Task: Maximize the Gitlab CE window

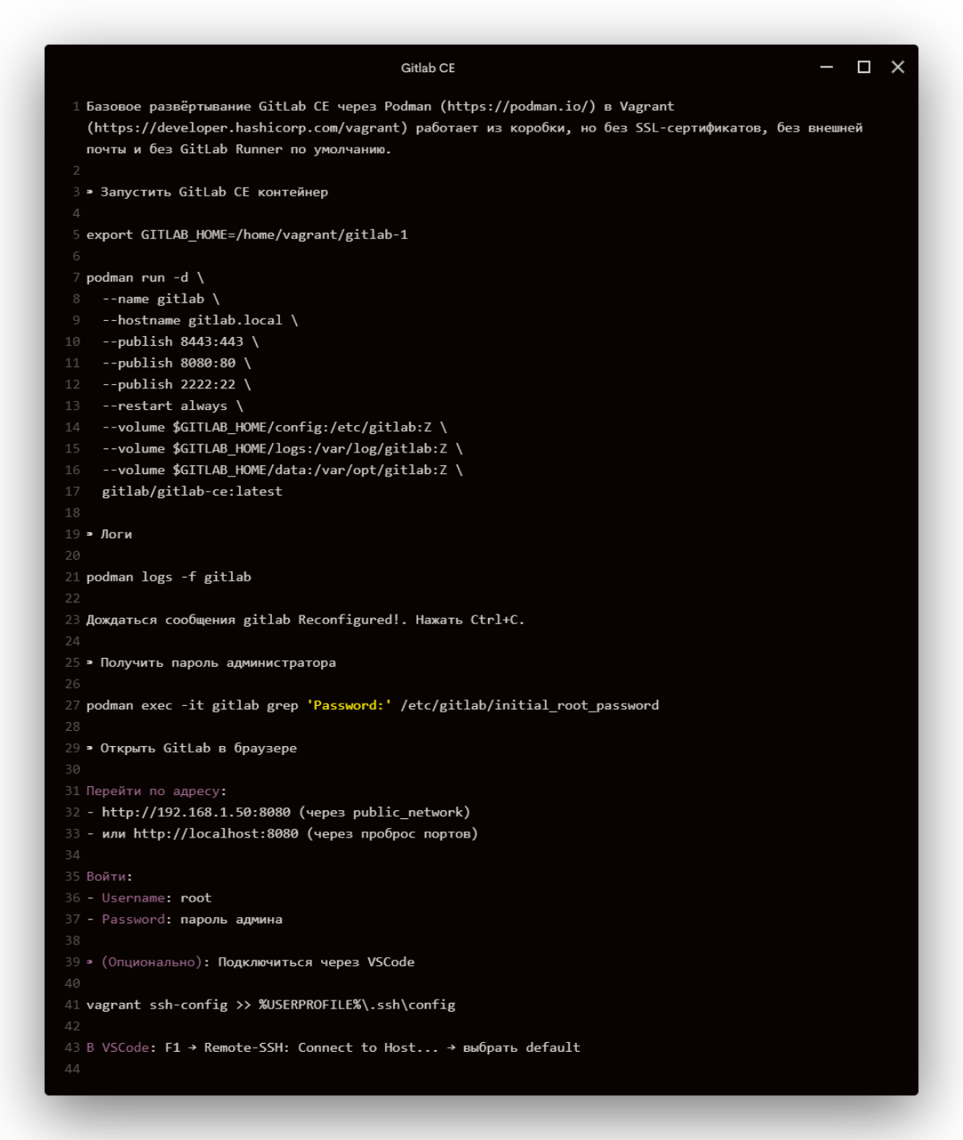Action: [863, 67]
